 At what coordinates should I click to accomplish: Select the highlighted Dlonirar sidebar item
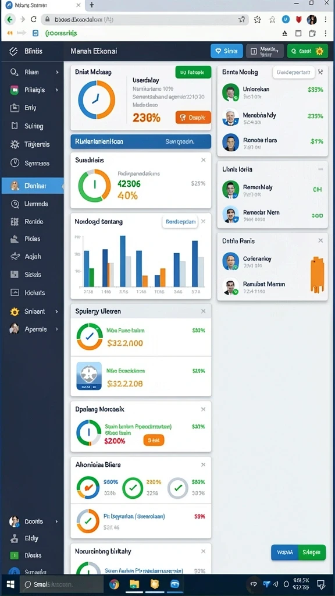click(33, 186)
